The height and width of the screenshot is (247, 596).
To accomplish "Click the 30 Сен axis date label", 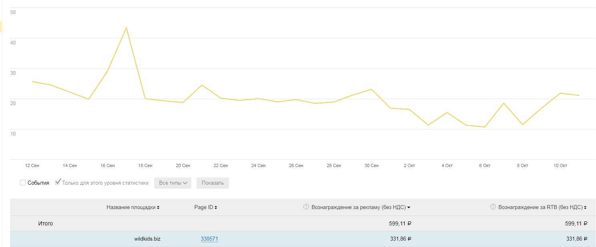I will tap(371, 165).
